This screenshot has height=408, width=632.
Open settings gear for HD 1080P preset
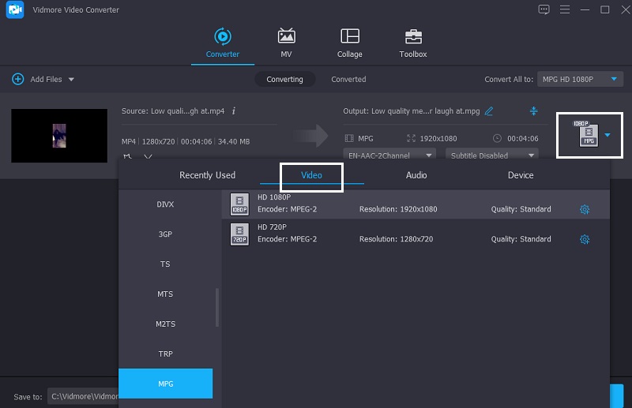(585, 209)
